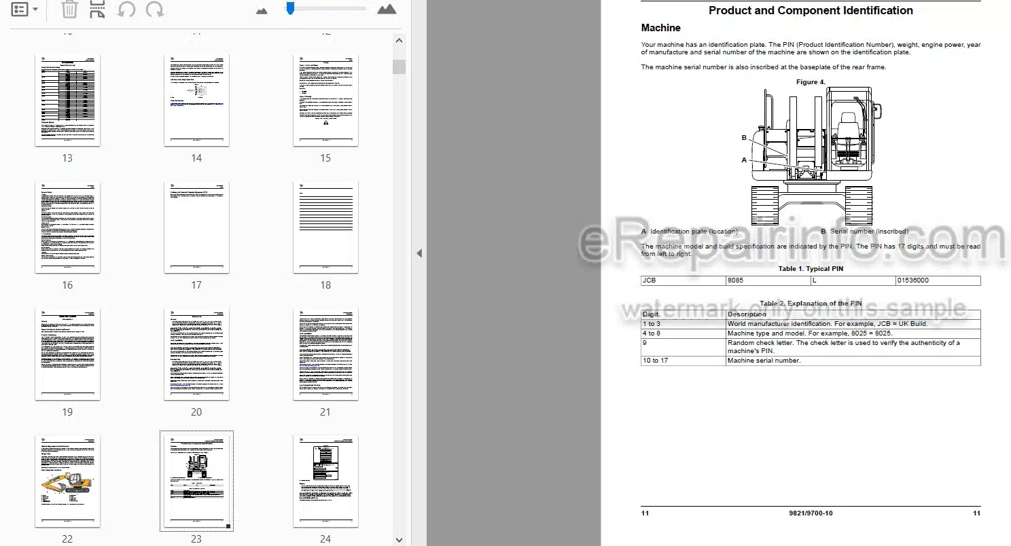Click the thumbnail scrollbar up arrow
1011x546 pixels.
pos(400,41)
